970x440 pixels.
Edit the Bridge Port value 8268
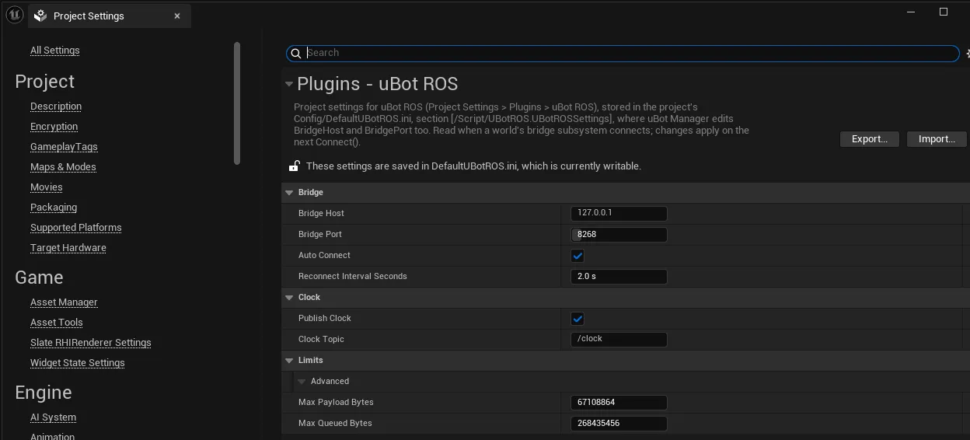(619, 234)
